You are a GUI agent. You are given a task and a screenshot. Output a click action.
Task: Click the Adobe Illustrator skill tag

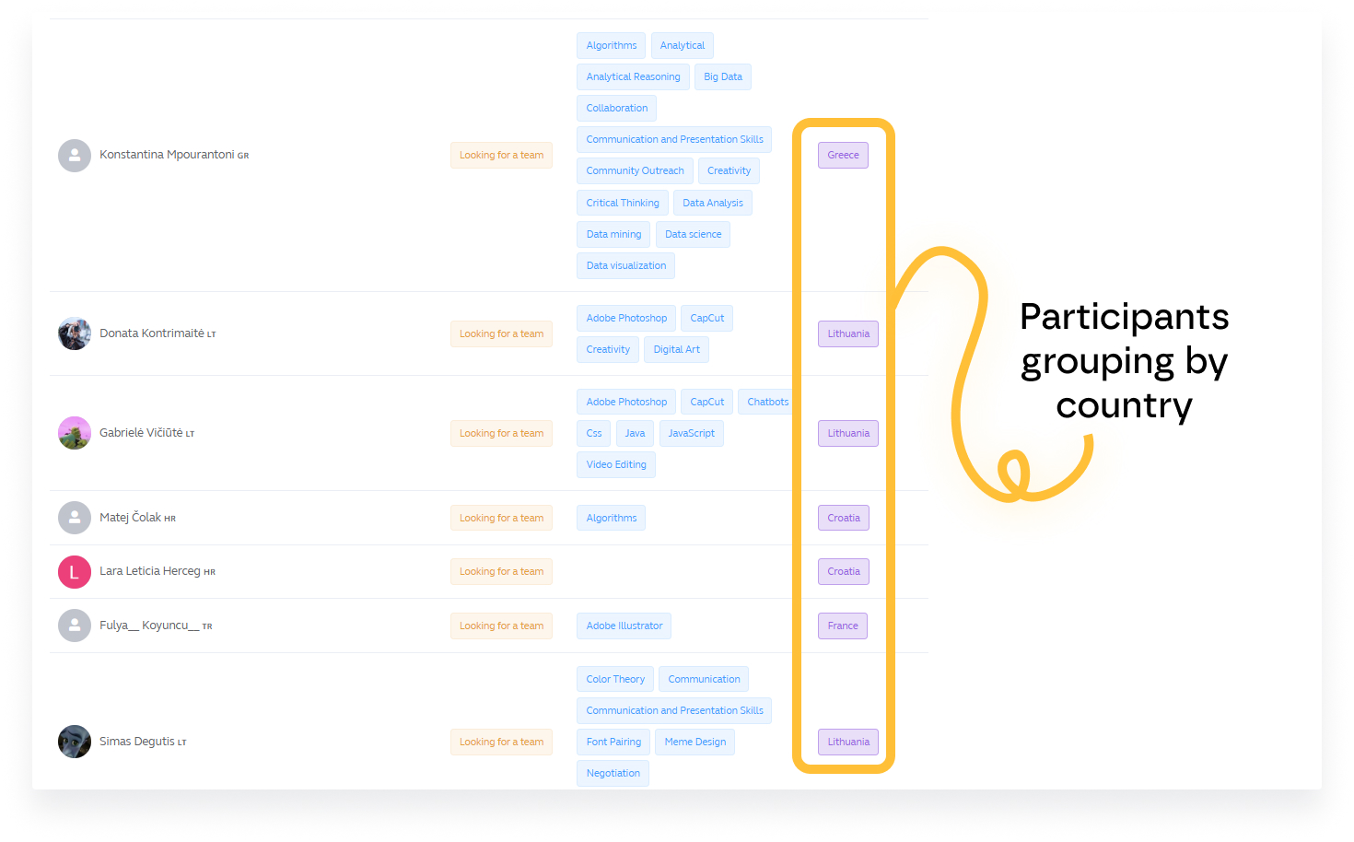(x=624, y=626)
